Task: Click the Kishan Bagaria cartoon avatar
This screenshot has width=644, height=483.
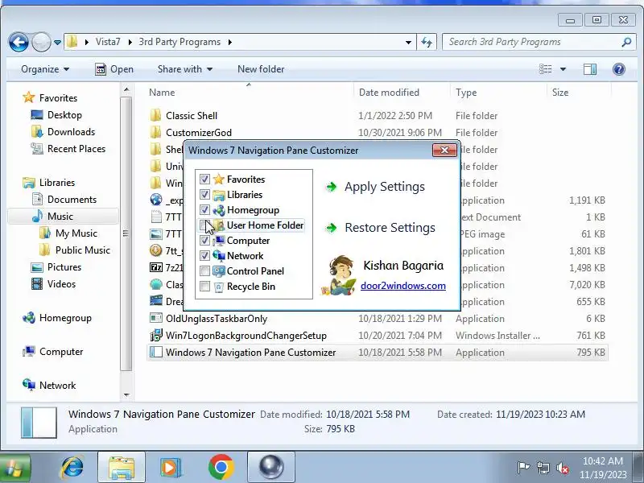Action: pos(340,275)
